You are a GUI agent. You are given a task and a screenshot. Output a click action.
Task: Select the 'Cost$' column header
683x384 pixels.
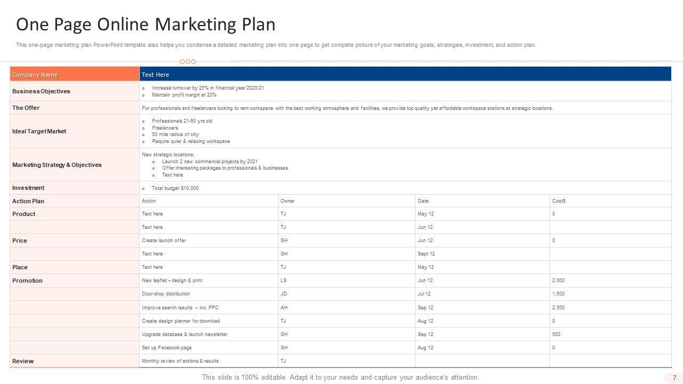[x=559, y=201]
